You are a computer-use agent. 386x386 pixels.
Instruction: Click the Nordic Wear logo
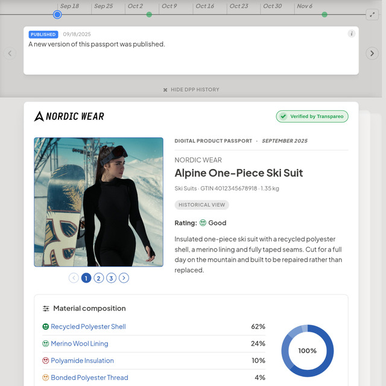coord(69,116)
